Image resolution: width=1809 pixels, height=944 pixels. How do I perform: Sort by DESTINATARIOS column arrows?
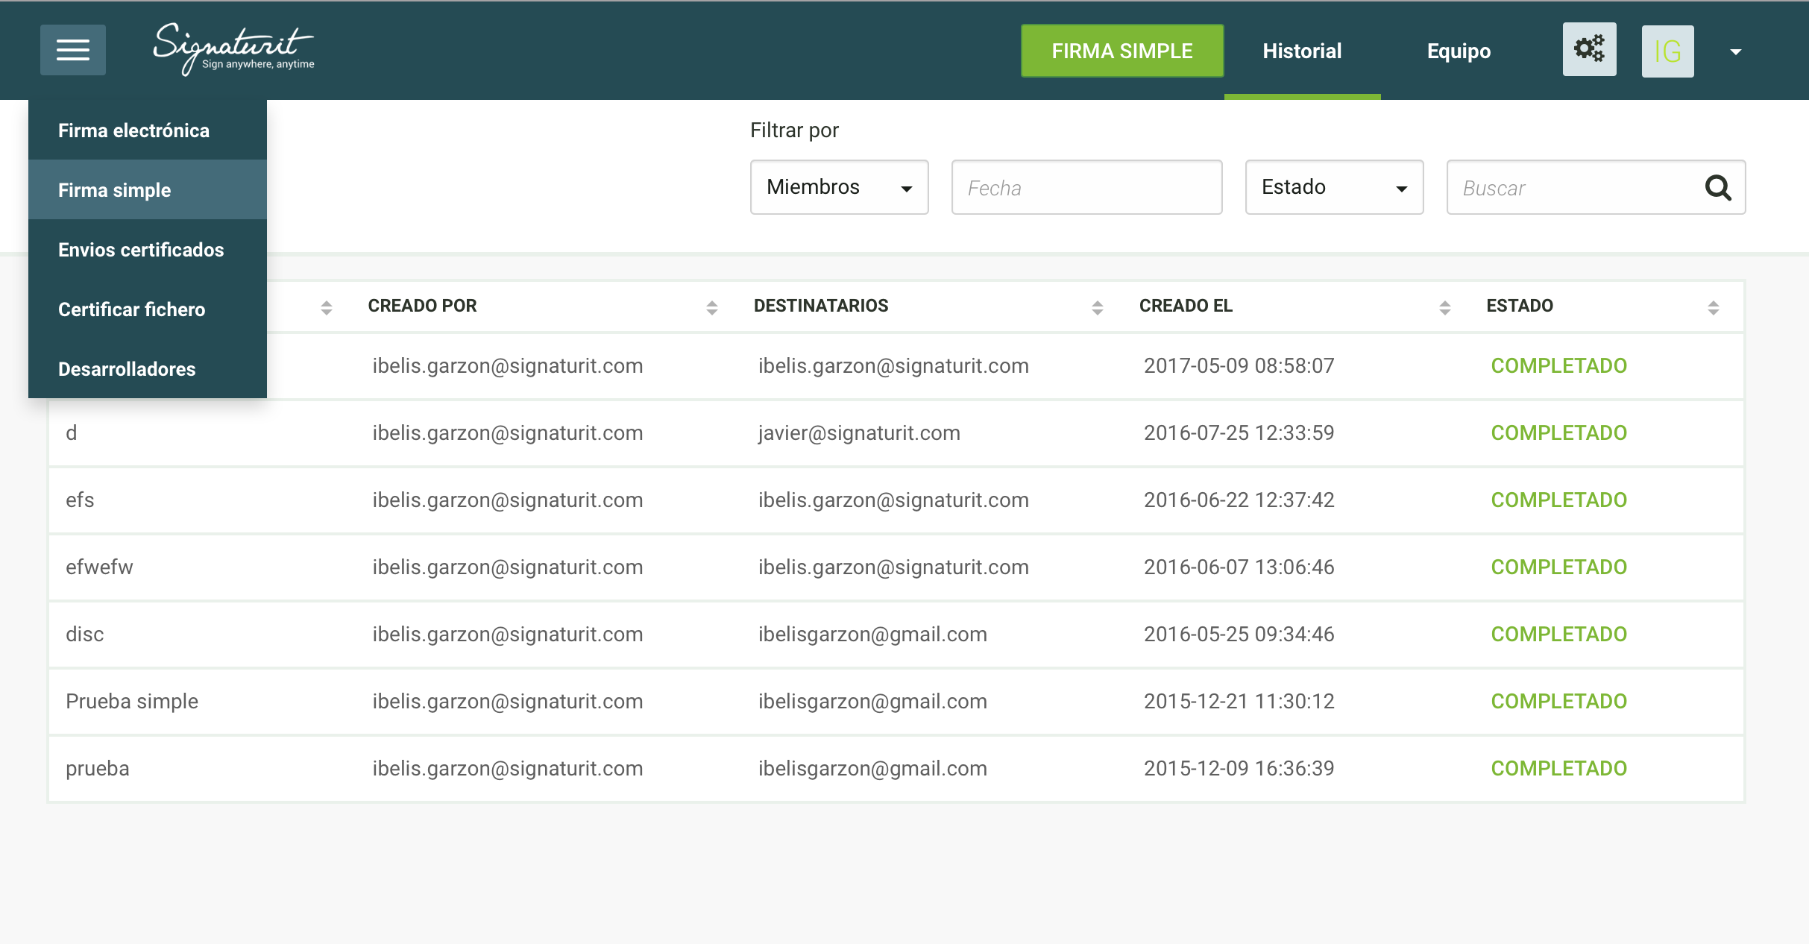[x=1097, y=307]
